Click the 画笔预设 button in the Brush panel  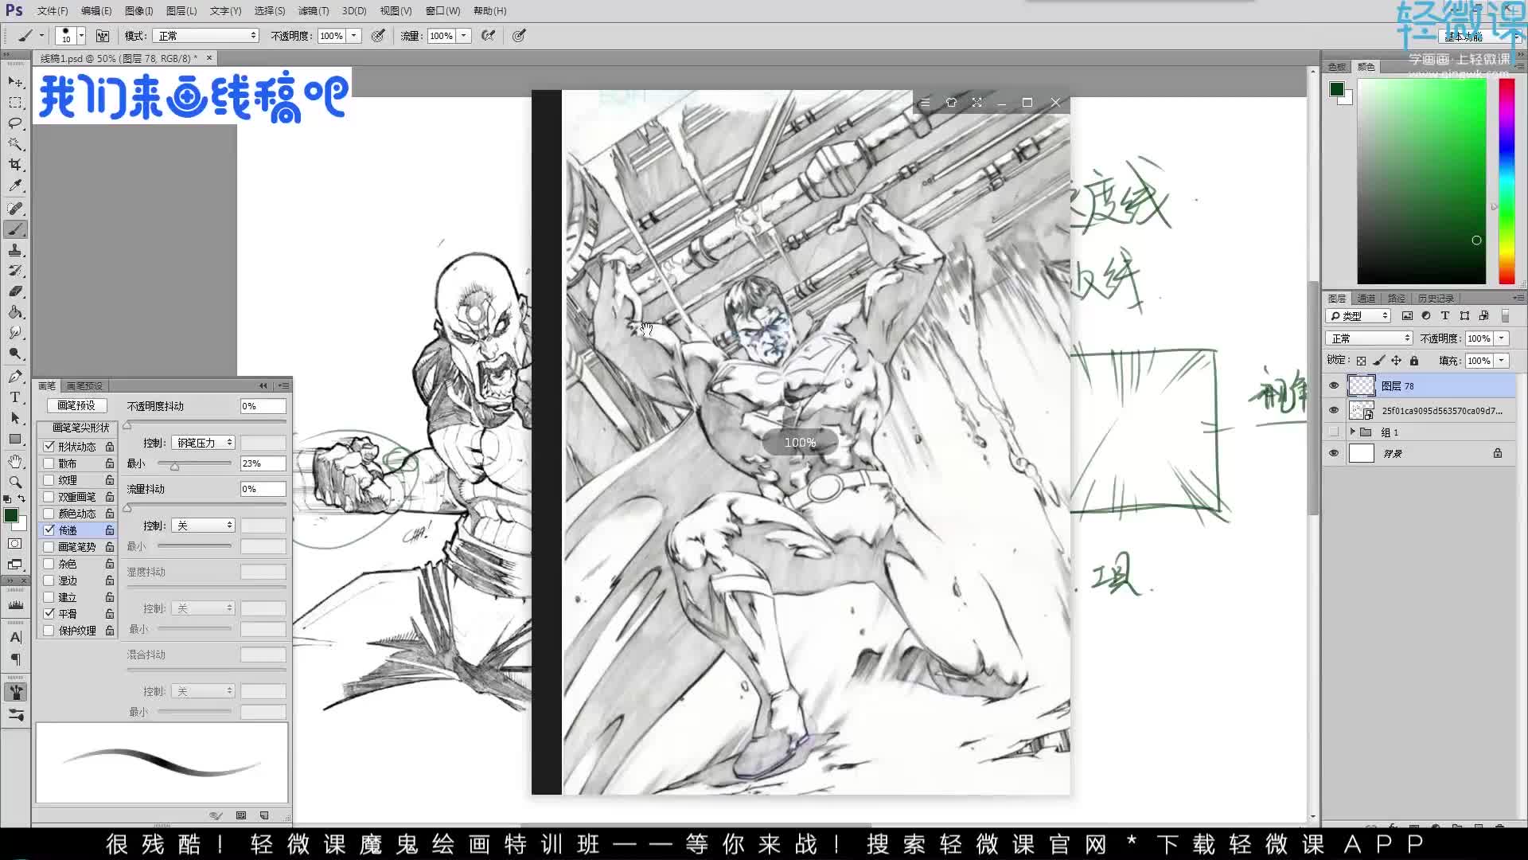76,406
